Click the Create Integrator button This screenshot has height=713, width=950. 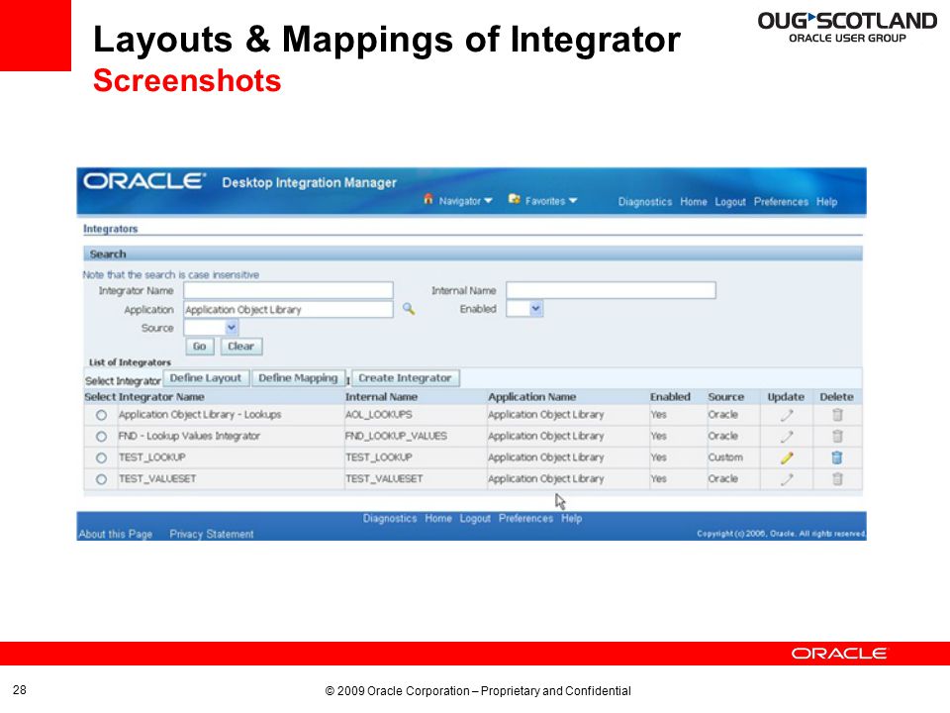coord(406,378)
